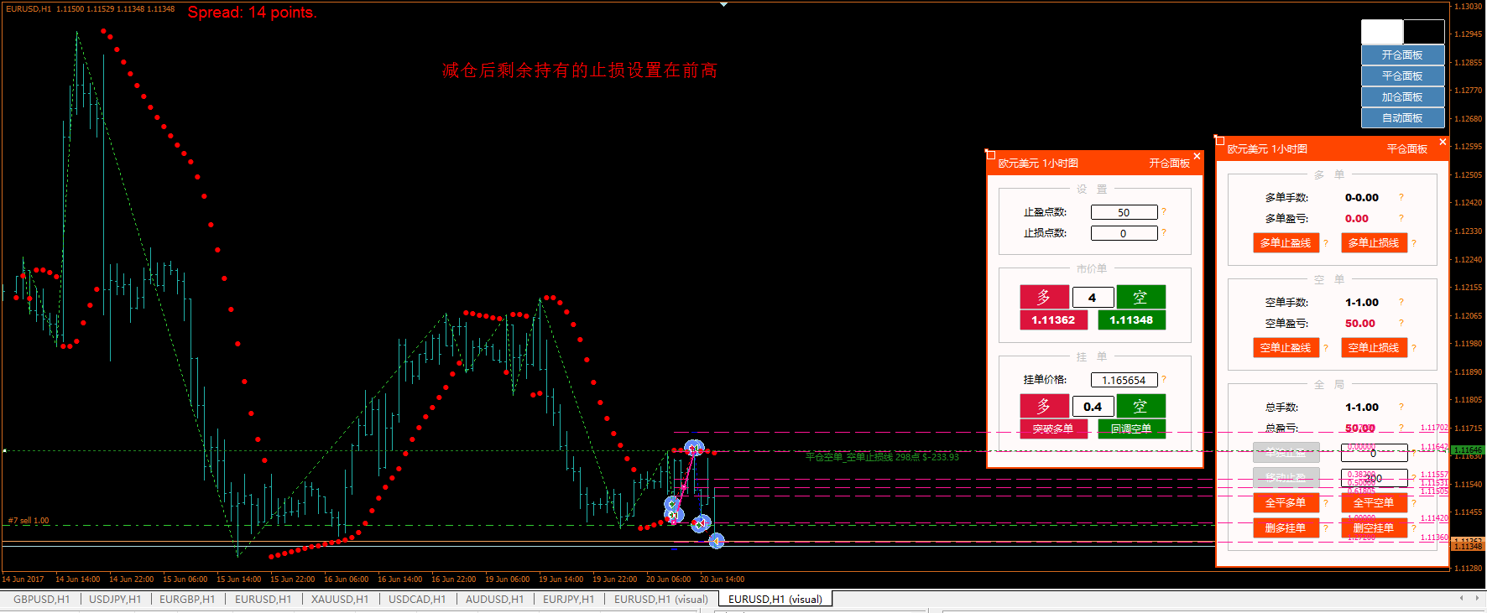Click the chart shift triangle at chart top
This screenshot has width=1487, height=613.
723,4
